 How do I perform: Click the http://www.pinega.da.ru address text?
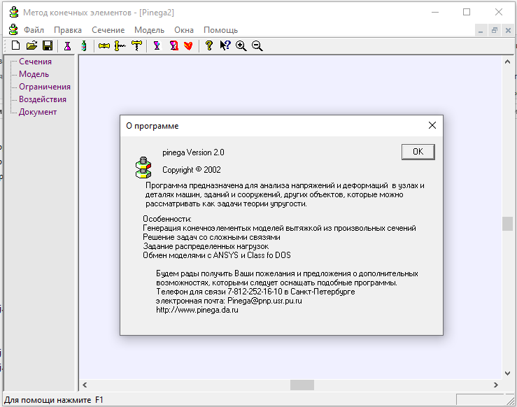coord(197,310)
